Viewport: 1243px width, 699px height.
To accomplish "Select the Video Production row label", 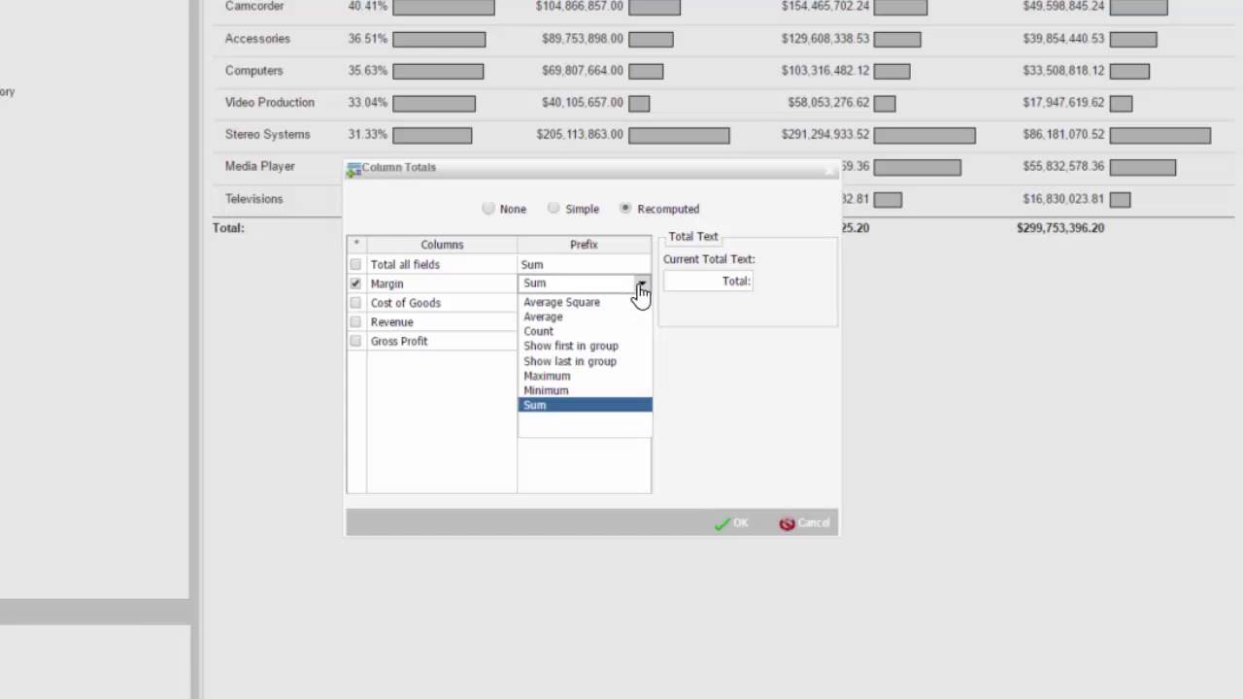I will click(x=270, y=103).
